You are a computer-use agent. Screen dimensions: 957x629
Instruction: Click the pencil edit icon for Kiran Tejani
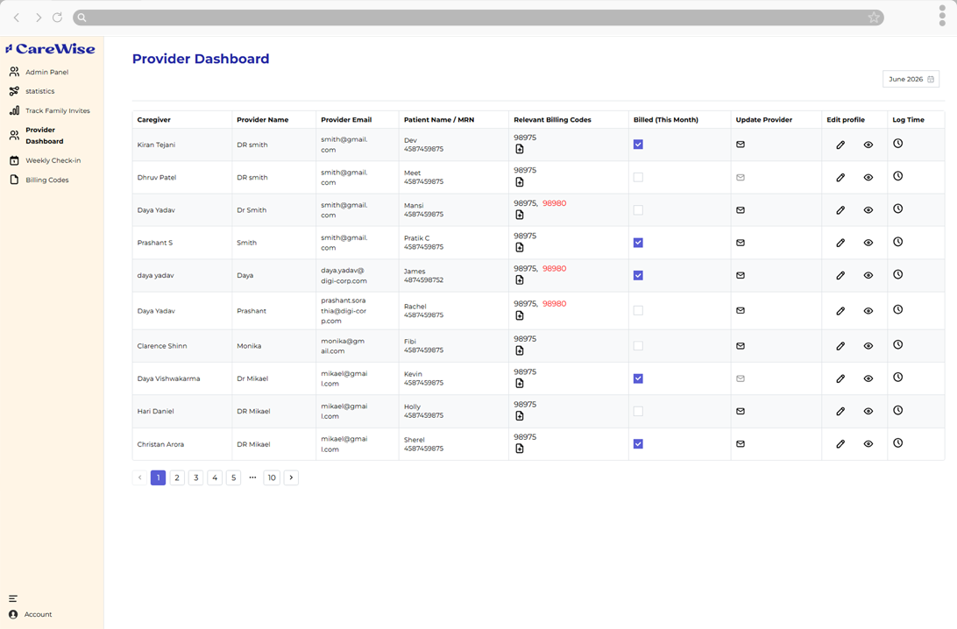click(x=840, y=145)
